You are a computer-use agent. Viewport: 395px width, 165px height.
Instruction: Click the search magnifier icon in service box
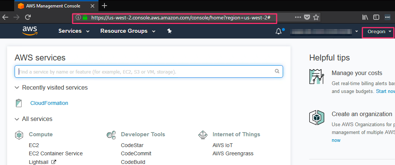[277, 71]
